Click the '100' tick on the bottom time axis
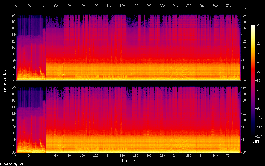Viewport: 265px width, 166px height. point(82,155)
